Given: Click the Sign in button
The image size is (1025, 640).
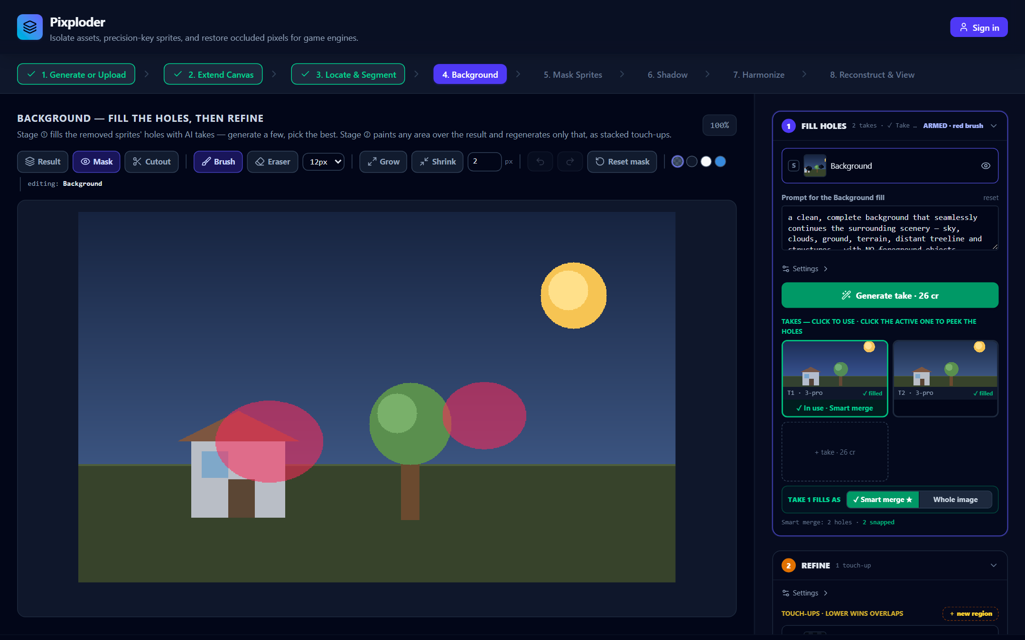Looking at the screenshot, I should click(978, 27).
